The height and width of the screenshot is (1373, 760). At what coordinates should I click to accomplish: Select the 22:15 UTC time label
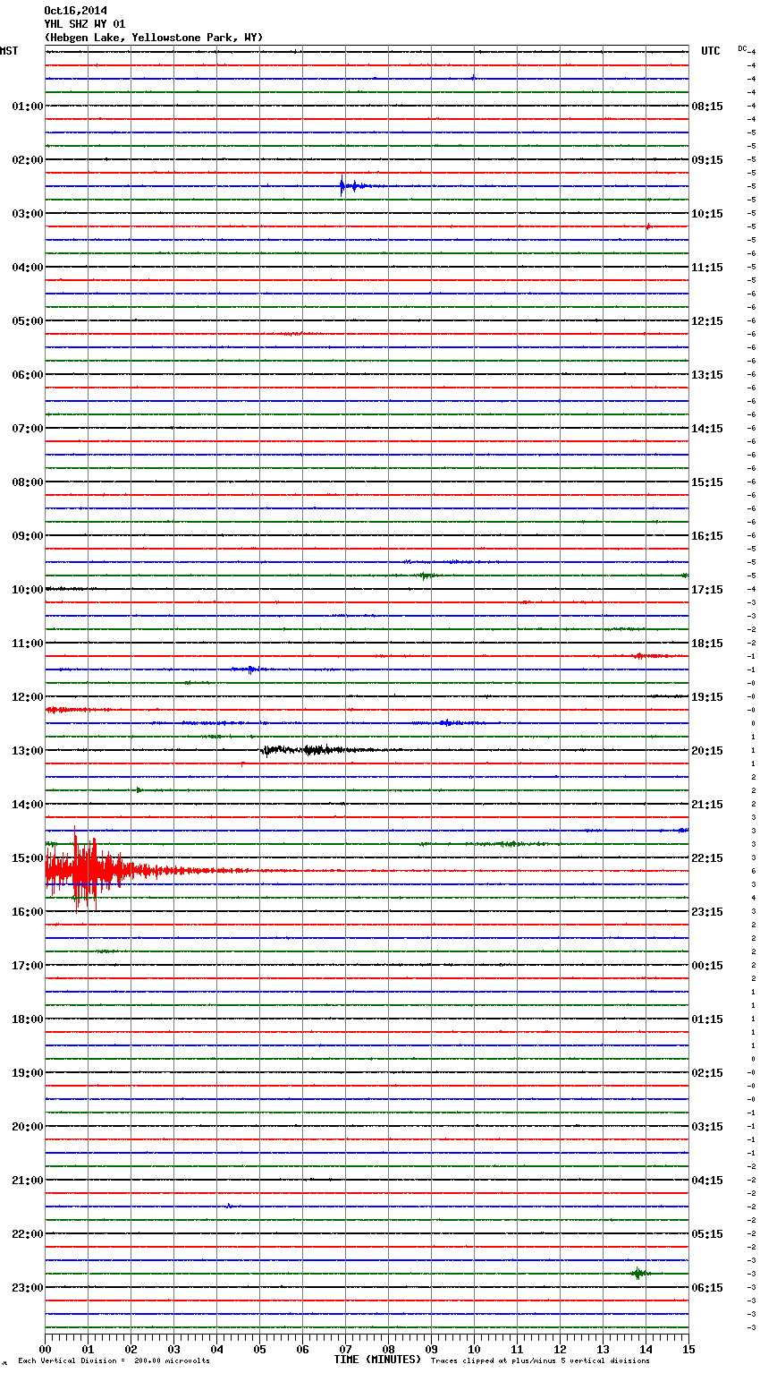click(707, 858)
